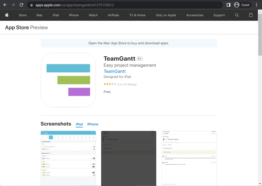Viewport: 262px width, 186px height.
Task: Open the Apple search magnifying glass
Action: [x=237, y=15]
